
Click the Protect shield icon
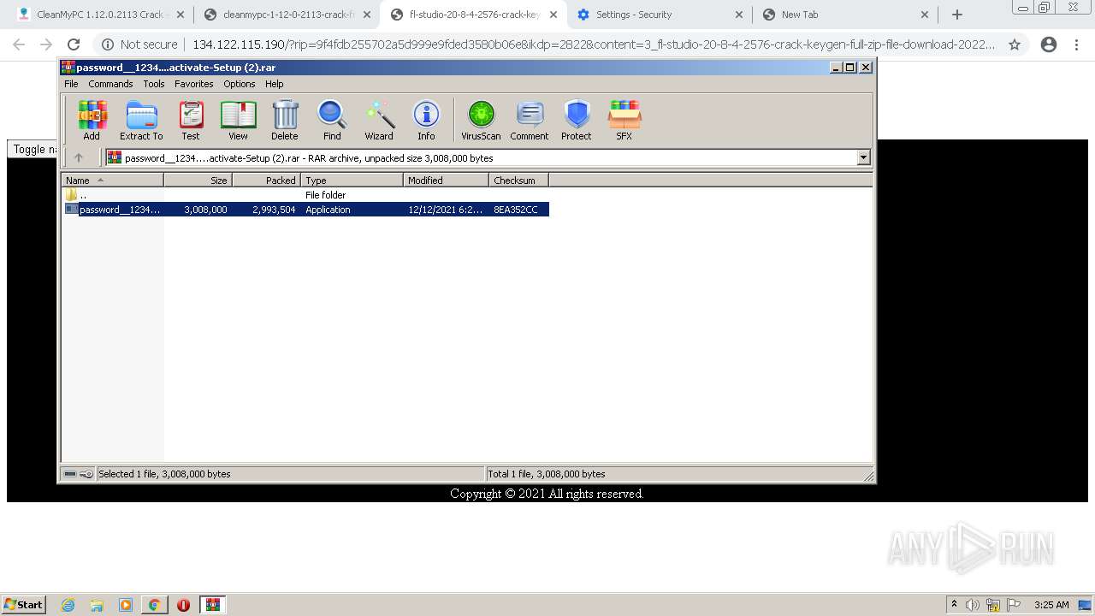577,121
